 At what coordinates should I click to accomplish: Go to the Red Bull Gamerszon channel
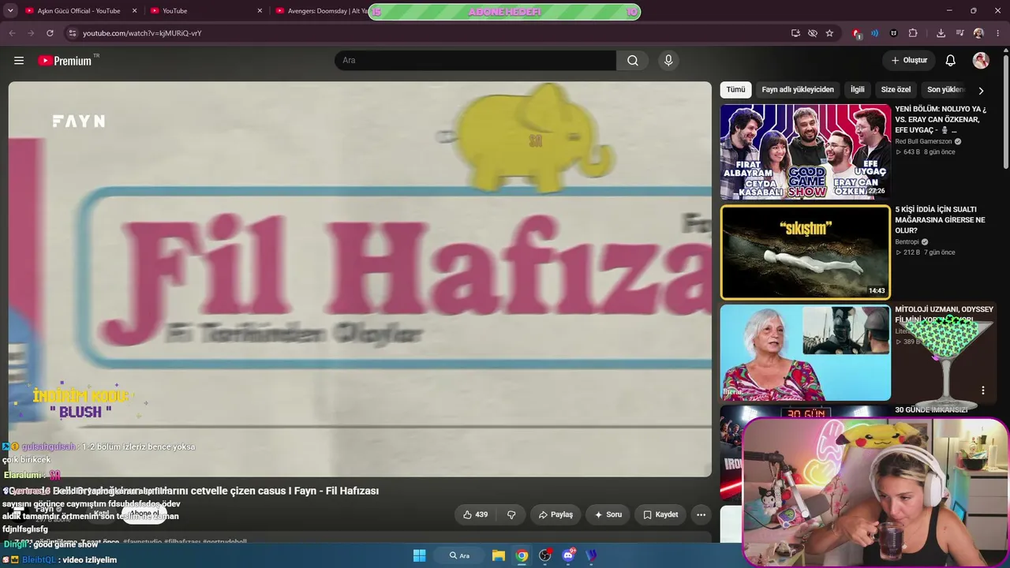click(x=923, y=141)
